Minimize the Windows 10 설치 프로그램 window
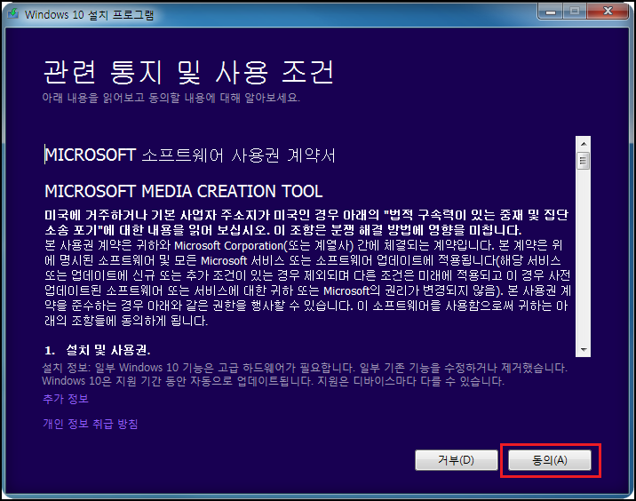The image size is (636, 501). click(x=551, y=12)
